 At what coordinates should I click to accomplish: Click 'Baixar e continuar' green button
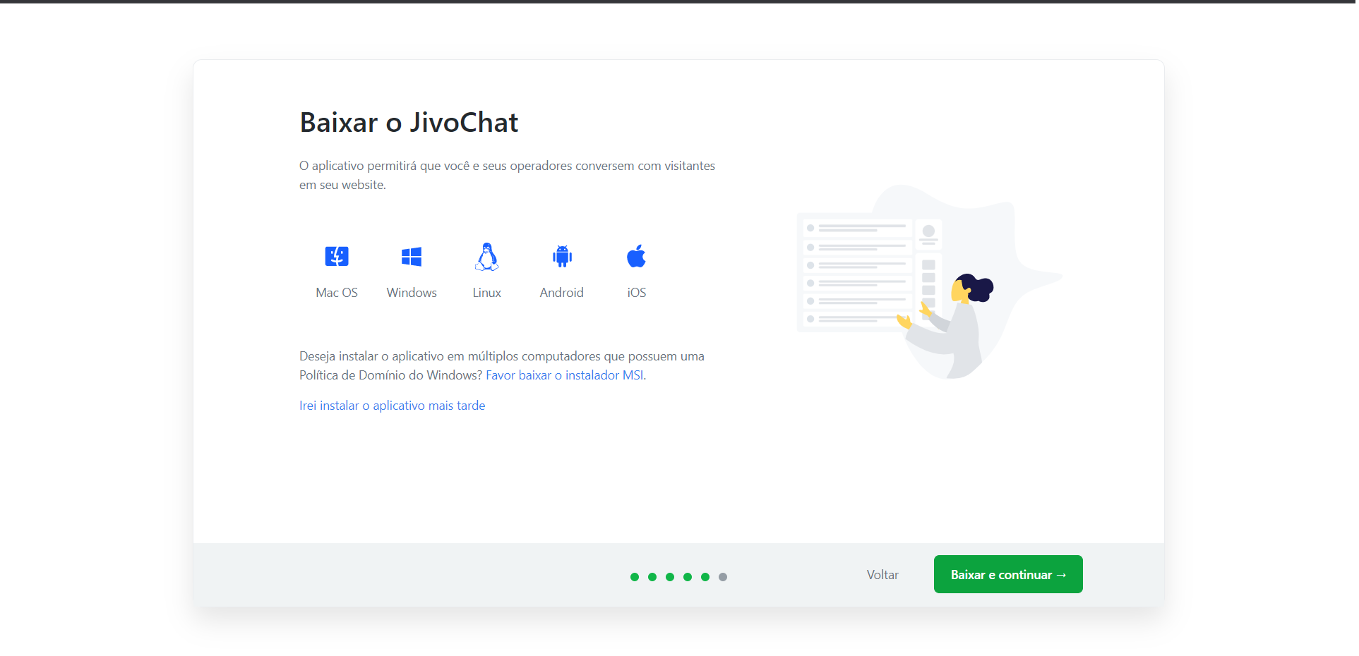pos(1008,574)
